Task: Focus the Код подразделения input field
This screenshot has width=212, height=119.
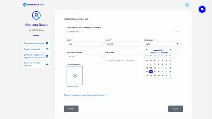Action: tap(85, 57)
